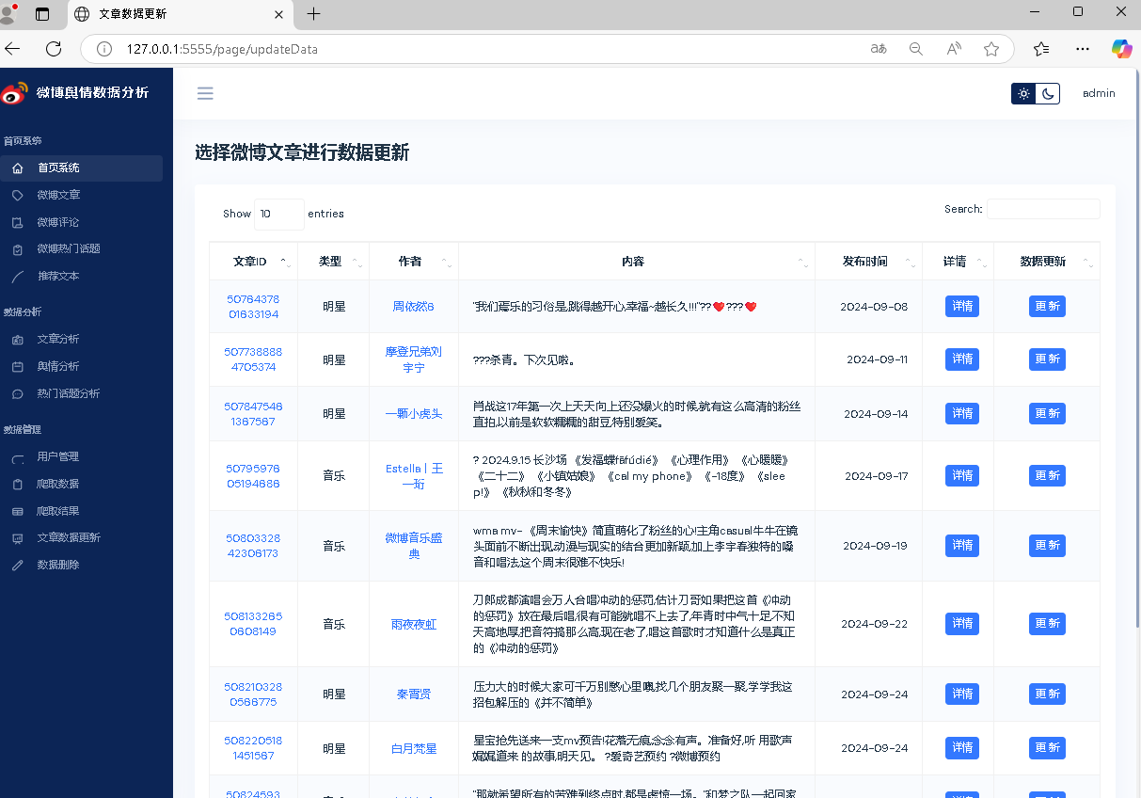This screenshot has height=798, width=1141.
Task: Click the admin user label
Action: [x=1099, y=93]
